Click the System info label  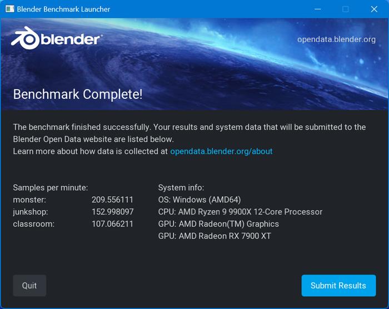pos(181,188)
